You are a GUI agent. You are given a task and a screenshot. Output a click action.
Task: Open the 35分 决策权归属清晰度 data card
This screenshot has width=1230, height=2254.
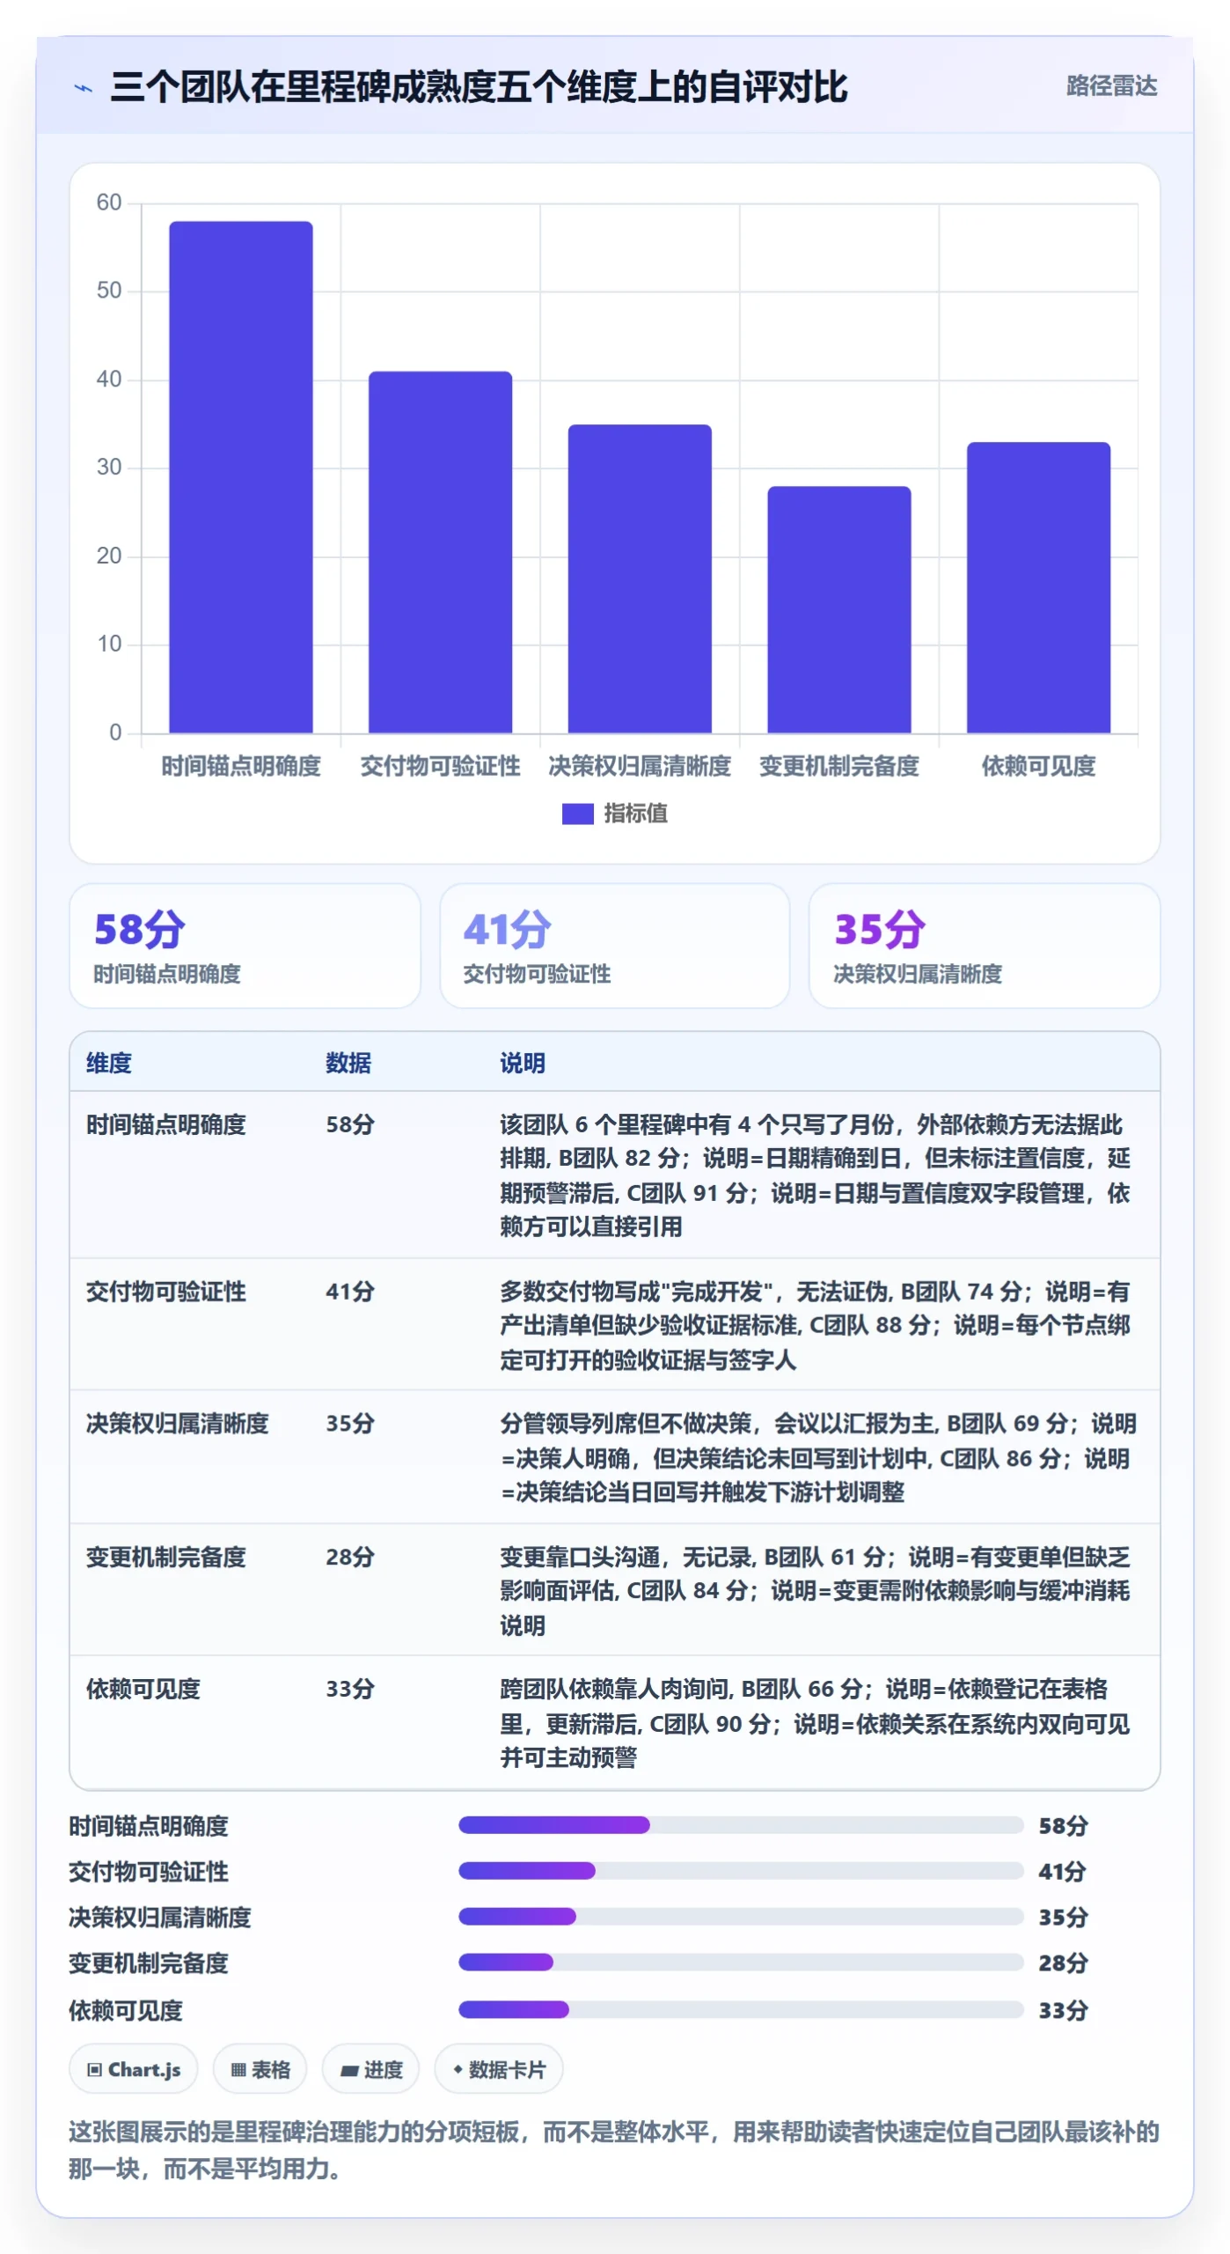[984, 946]
